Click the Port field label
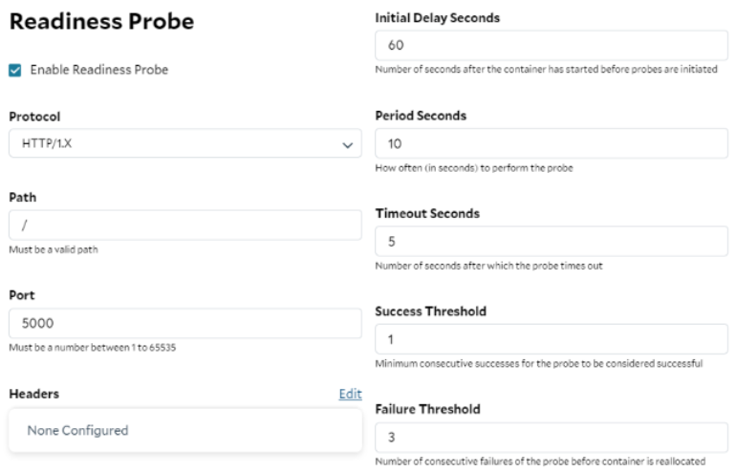The image size is (736, 472). 22,295
